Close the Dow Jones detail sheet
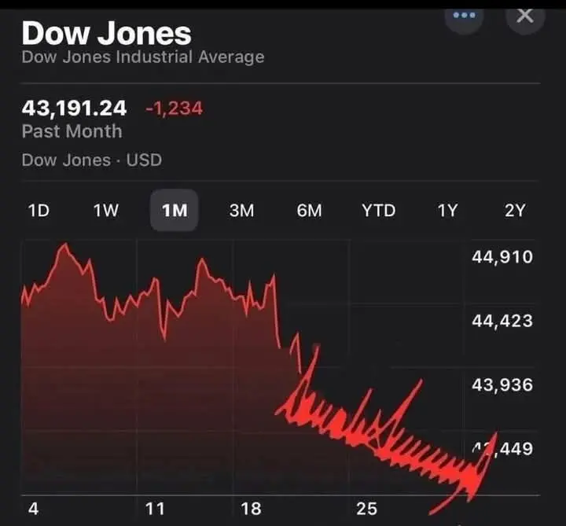The height and width of the screenshot is (526, 566). (x=525, y=17)
